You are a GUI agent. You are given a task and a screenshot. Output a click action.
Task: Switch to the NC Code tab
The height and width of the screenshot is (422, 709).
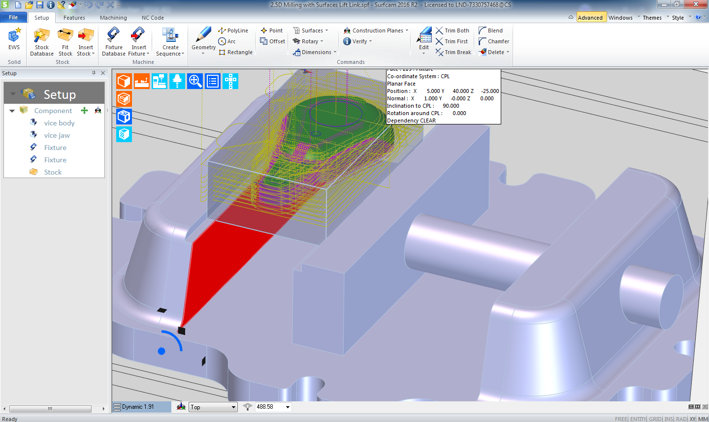coord(153,18)
